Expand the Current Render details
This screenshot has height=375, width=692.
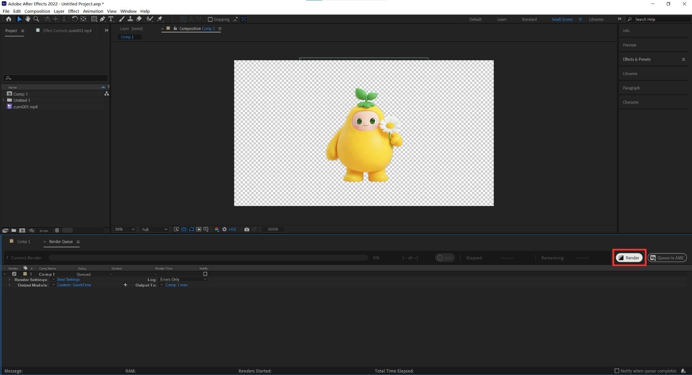coord(7,258)
